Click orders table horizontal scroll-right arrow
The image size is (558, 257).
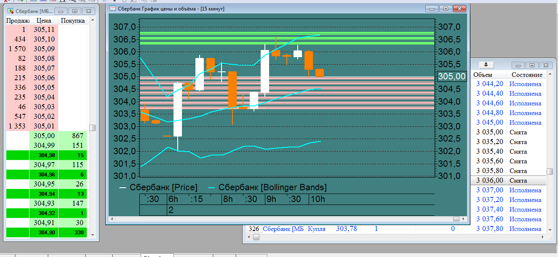tap(543, 238)
